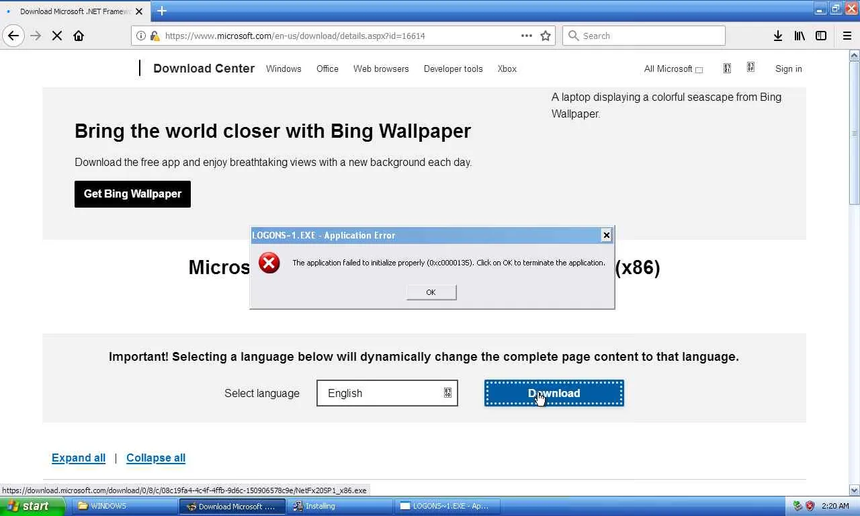
Task: Expand the All Microsoft menu
Action: [673, 69]
